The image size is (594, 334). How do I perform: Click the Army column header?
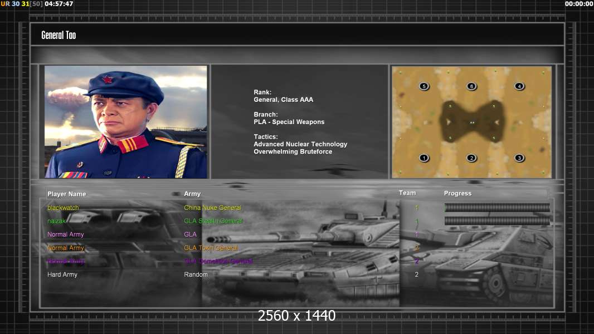pyautogui.click(x=192, y=194)
